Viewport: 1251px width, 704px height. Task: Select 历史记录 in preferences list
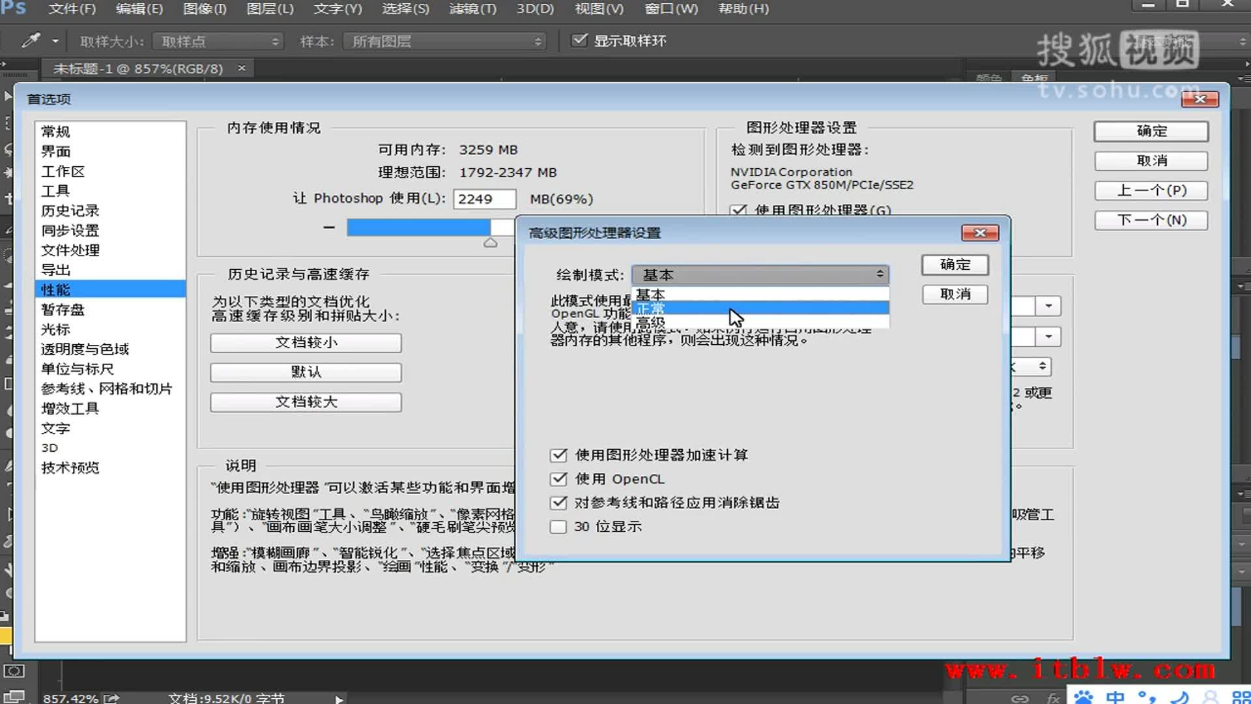coord(110,211)
